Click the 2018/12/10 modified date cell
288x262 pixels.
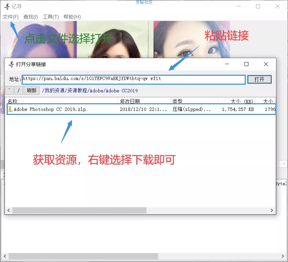(x=143, y=109)
